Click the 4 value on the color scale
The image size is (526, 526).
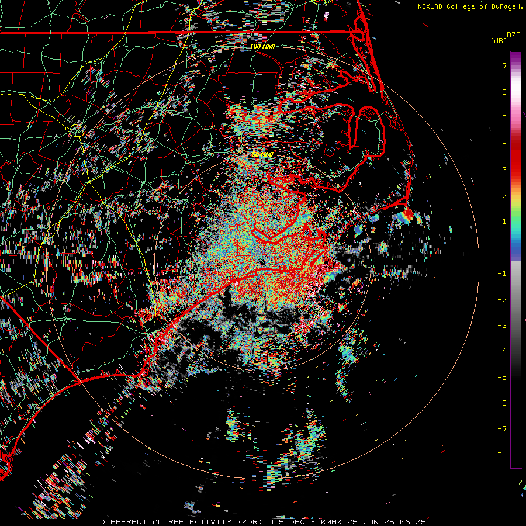coord(504,144)
